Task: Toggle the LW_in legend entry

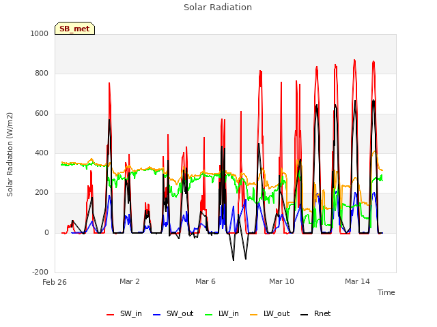Action: pos(222,313)
